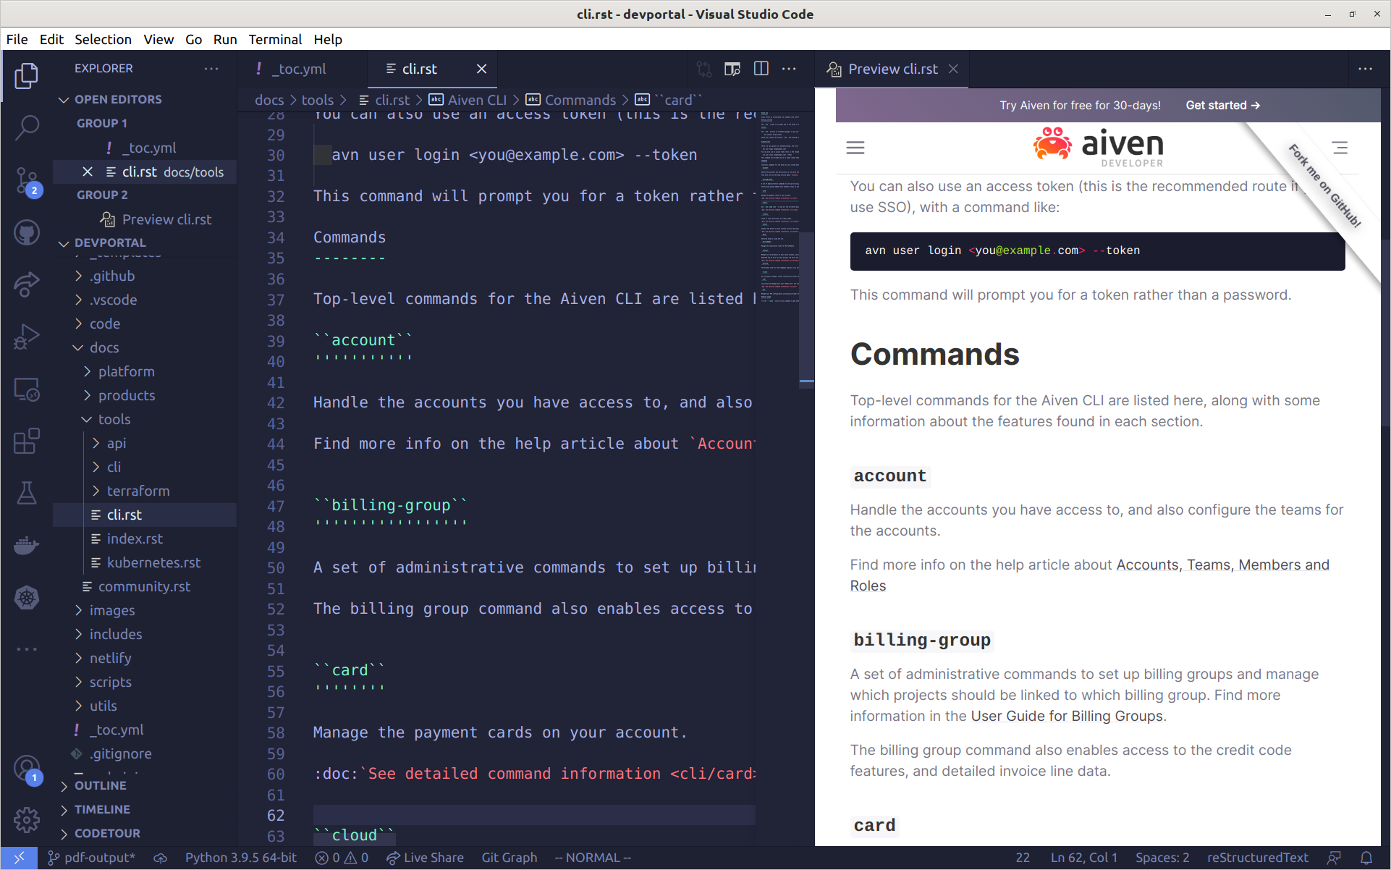Click the remote window status bar icon
This screenshot has width=1391, height=870.
(x=20, y=858)
